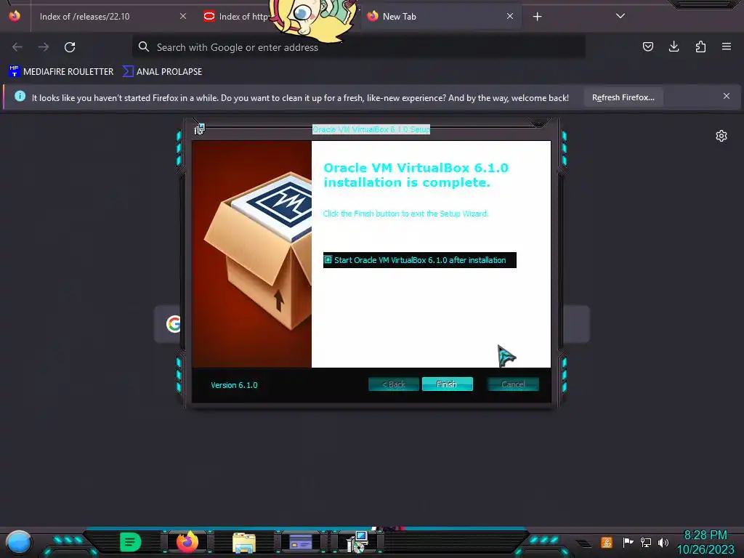The width and height of the screenshot is (744, 558).
Task: Click the info icon in the notification bar
Action: 20,97
